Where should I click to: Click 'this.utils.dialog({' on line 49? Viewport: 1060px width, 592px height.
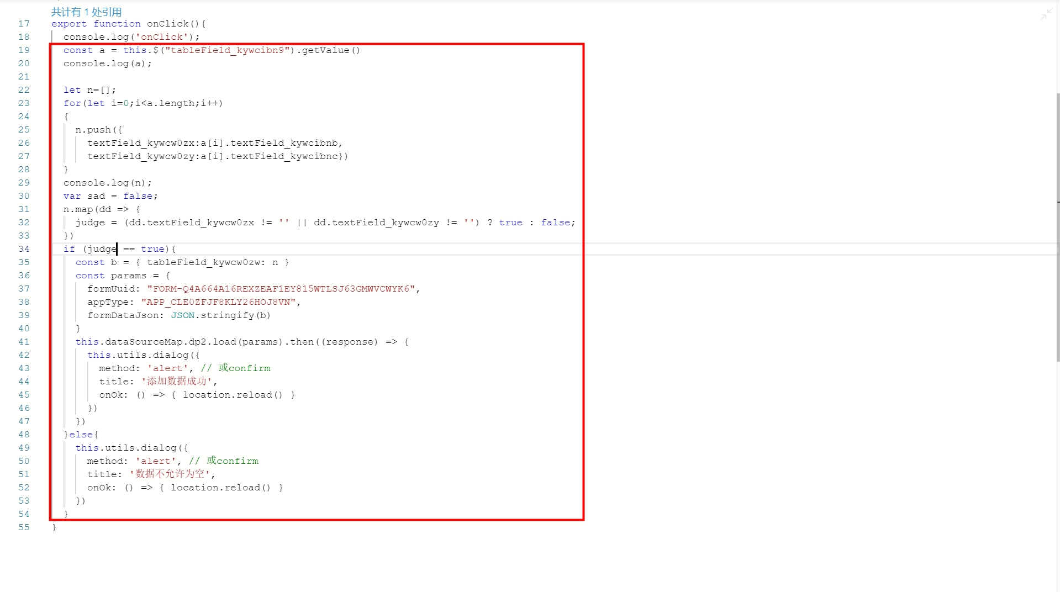click(131, 448)
